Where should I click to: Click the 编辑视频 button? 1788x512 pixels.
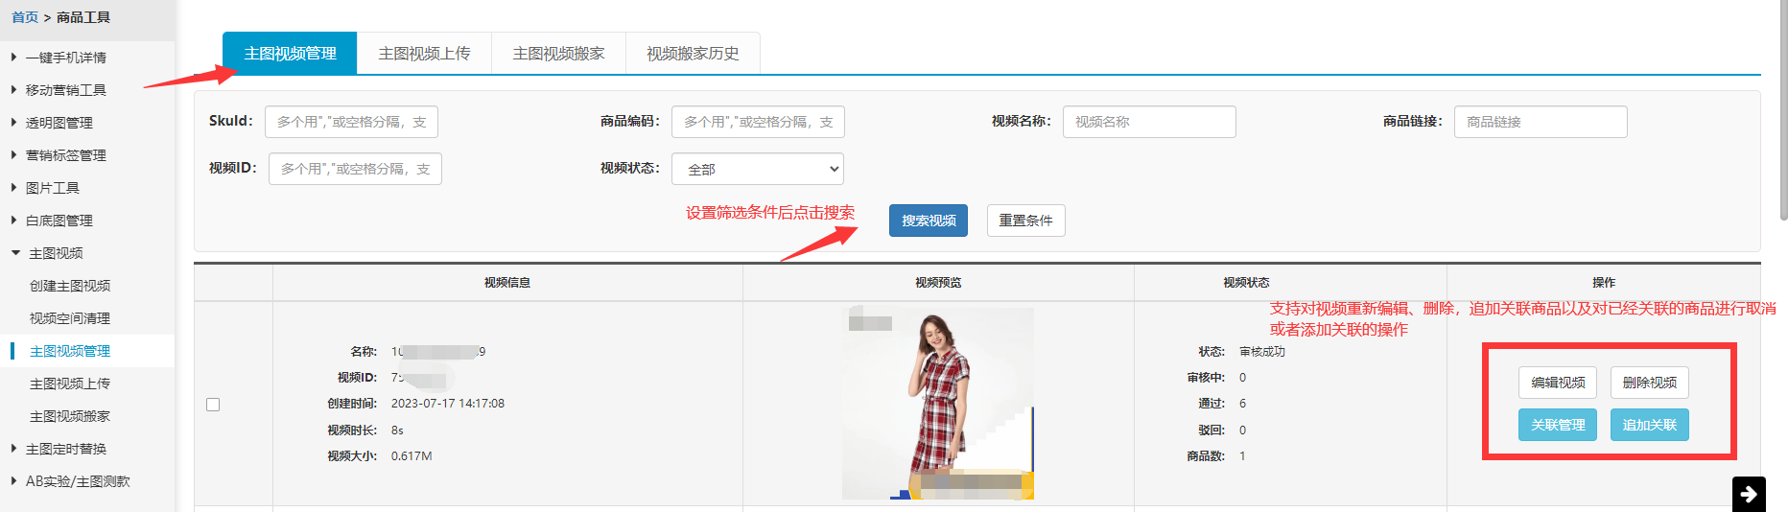pyautogui.click(x=1557, y=383)
